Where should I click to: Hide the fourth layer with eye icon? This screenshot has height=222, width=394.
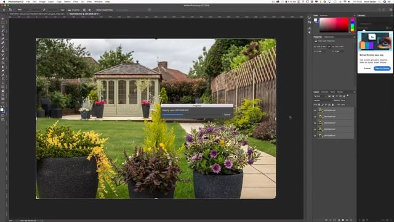click(x=315, y=129)
